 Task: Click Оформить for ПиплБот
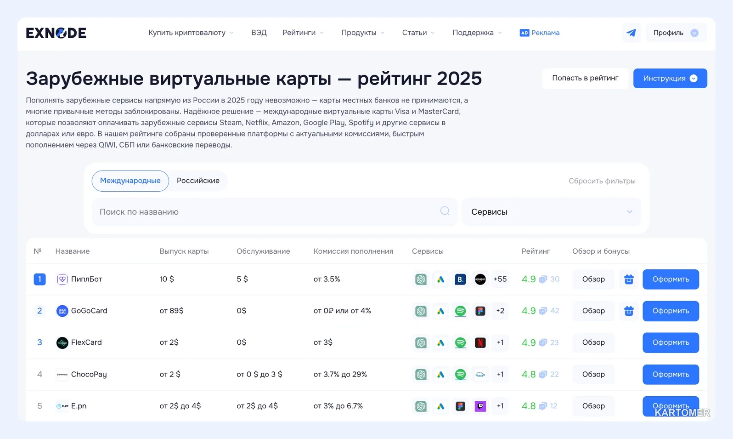pos(671,279)
